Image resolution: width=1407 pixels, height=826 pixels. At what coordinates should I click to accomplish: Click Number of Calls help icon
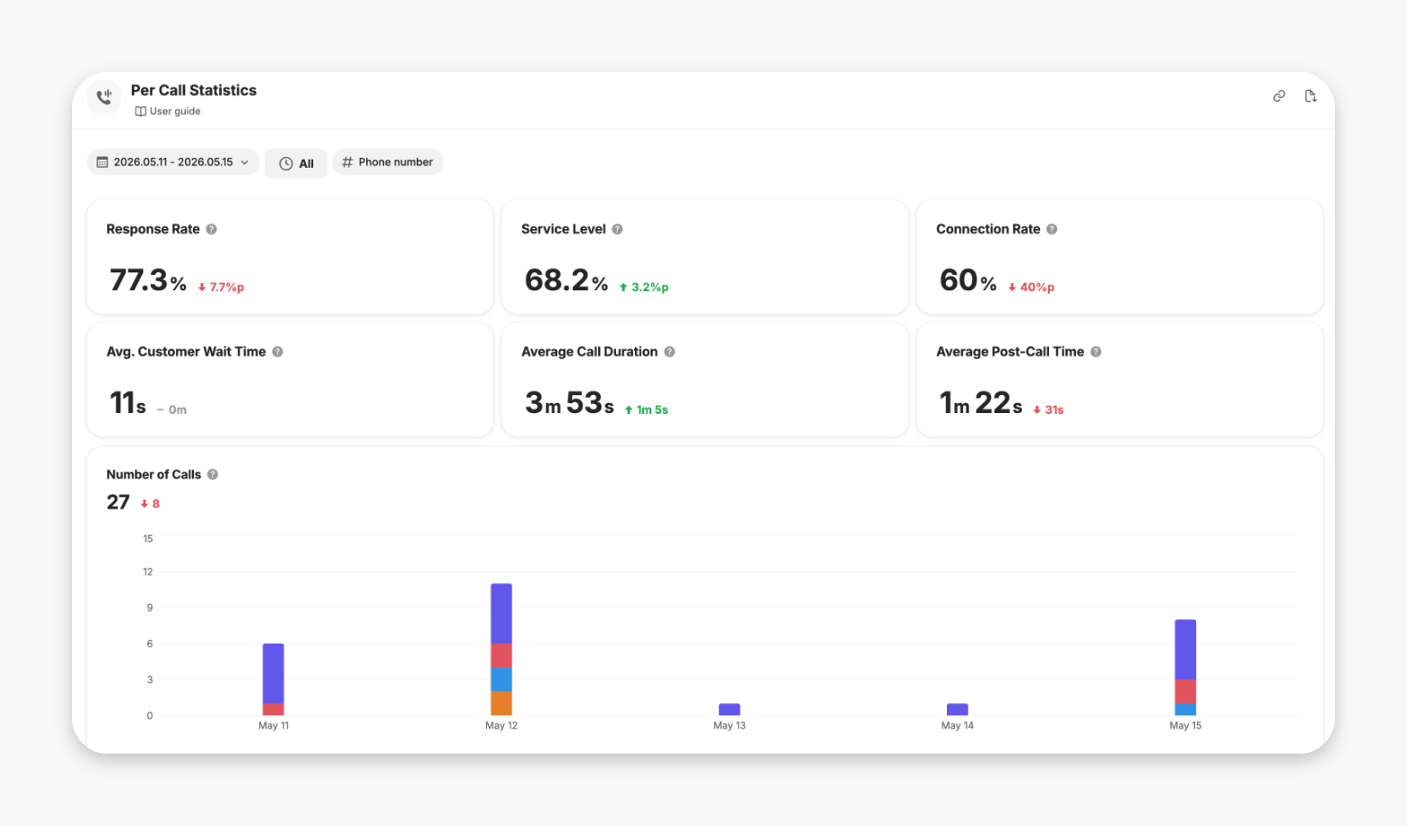[213, 474]
